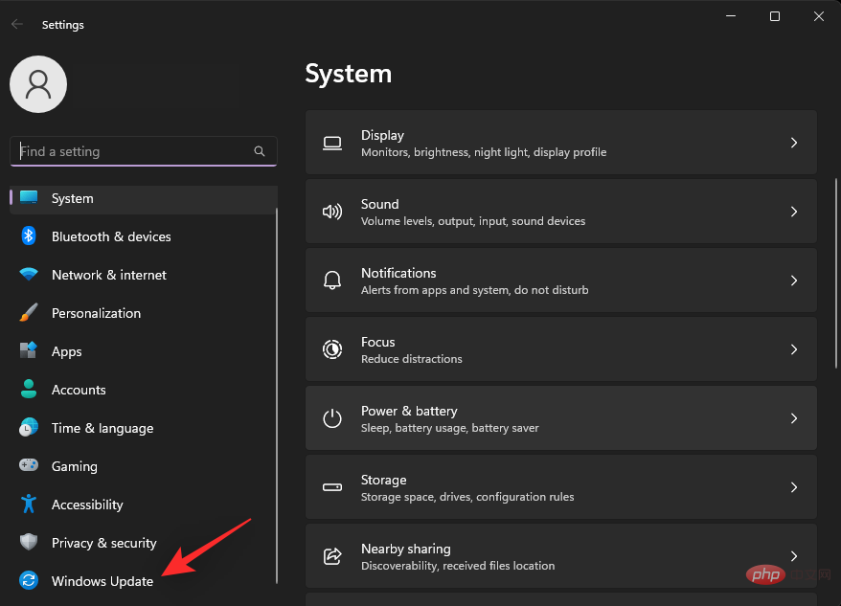
Task: Open Gaming settings via the Xbox icon
Action: click(28, 466)
